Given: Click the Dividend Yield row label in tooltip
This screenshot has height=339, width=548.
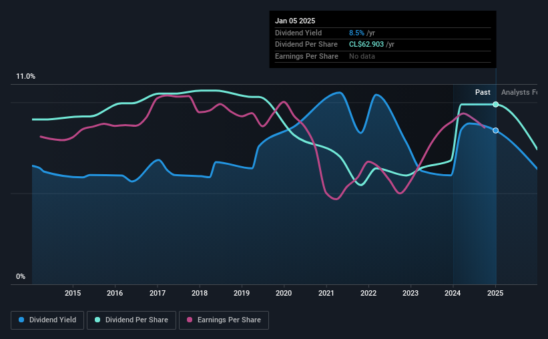Looking at the screenshot, I should tap(298, 33).
